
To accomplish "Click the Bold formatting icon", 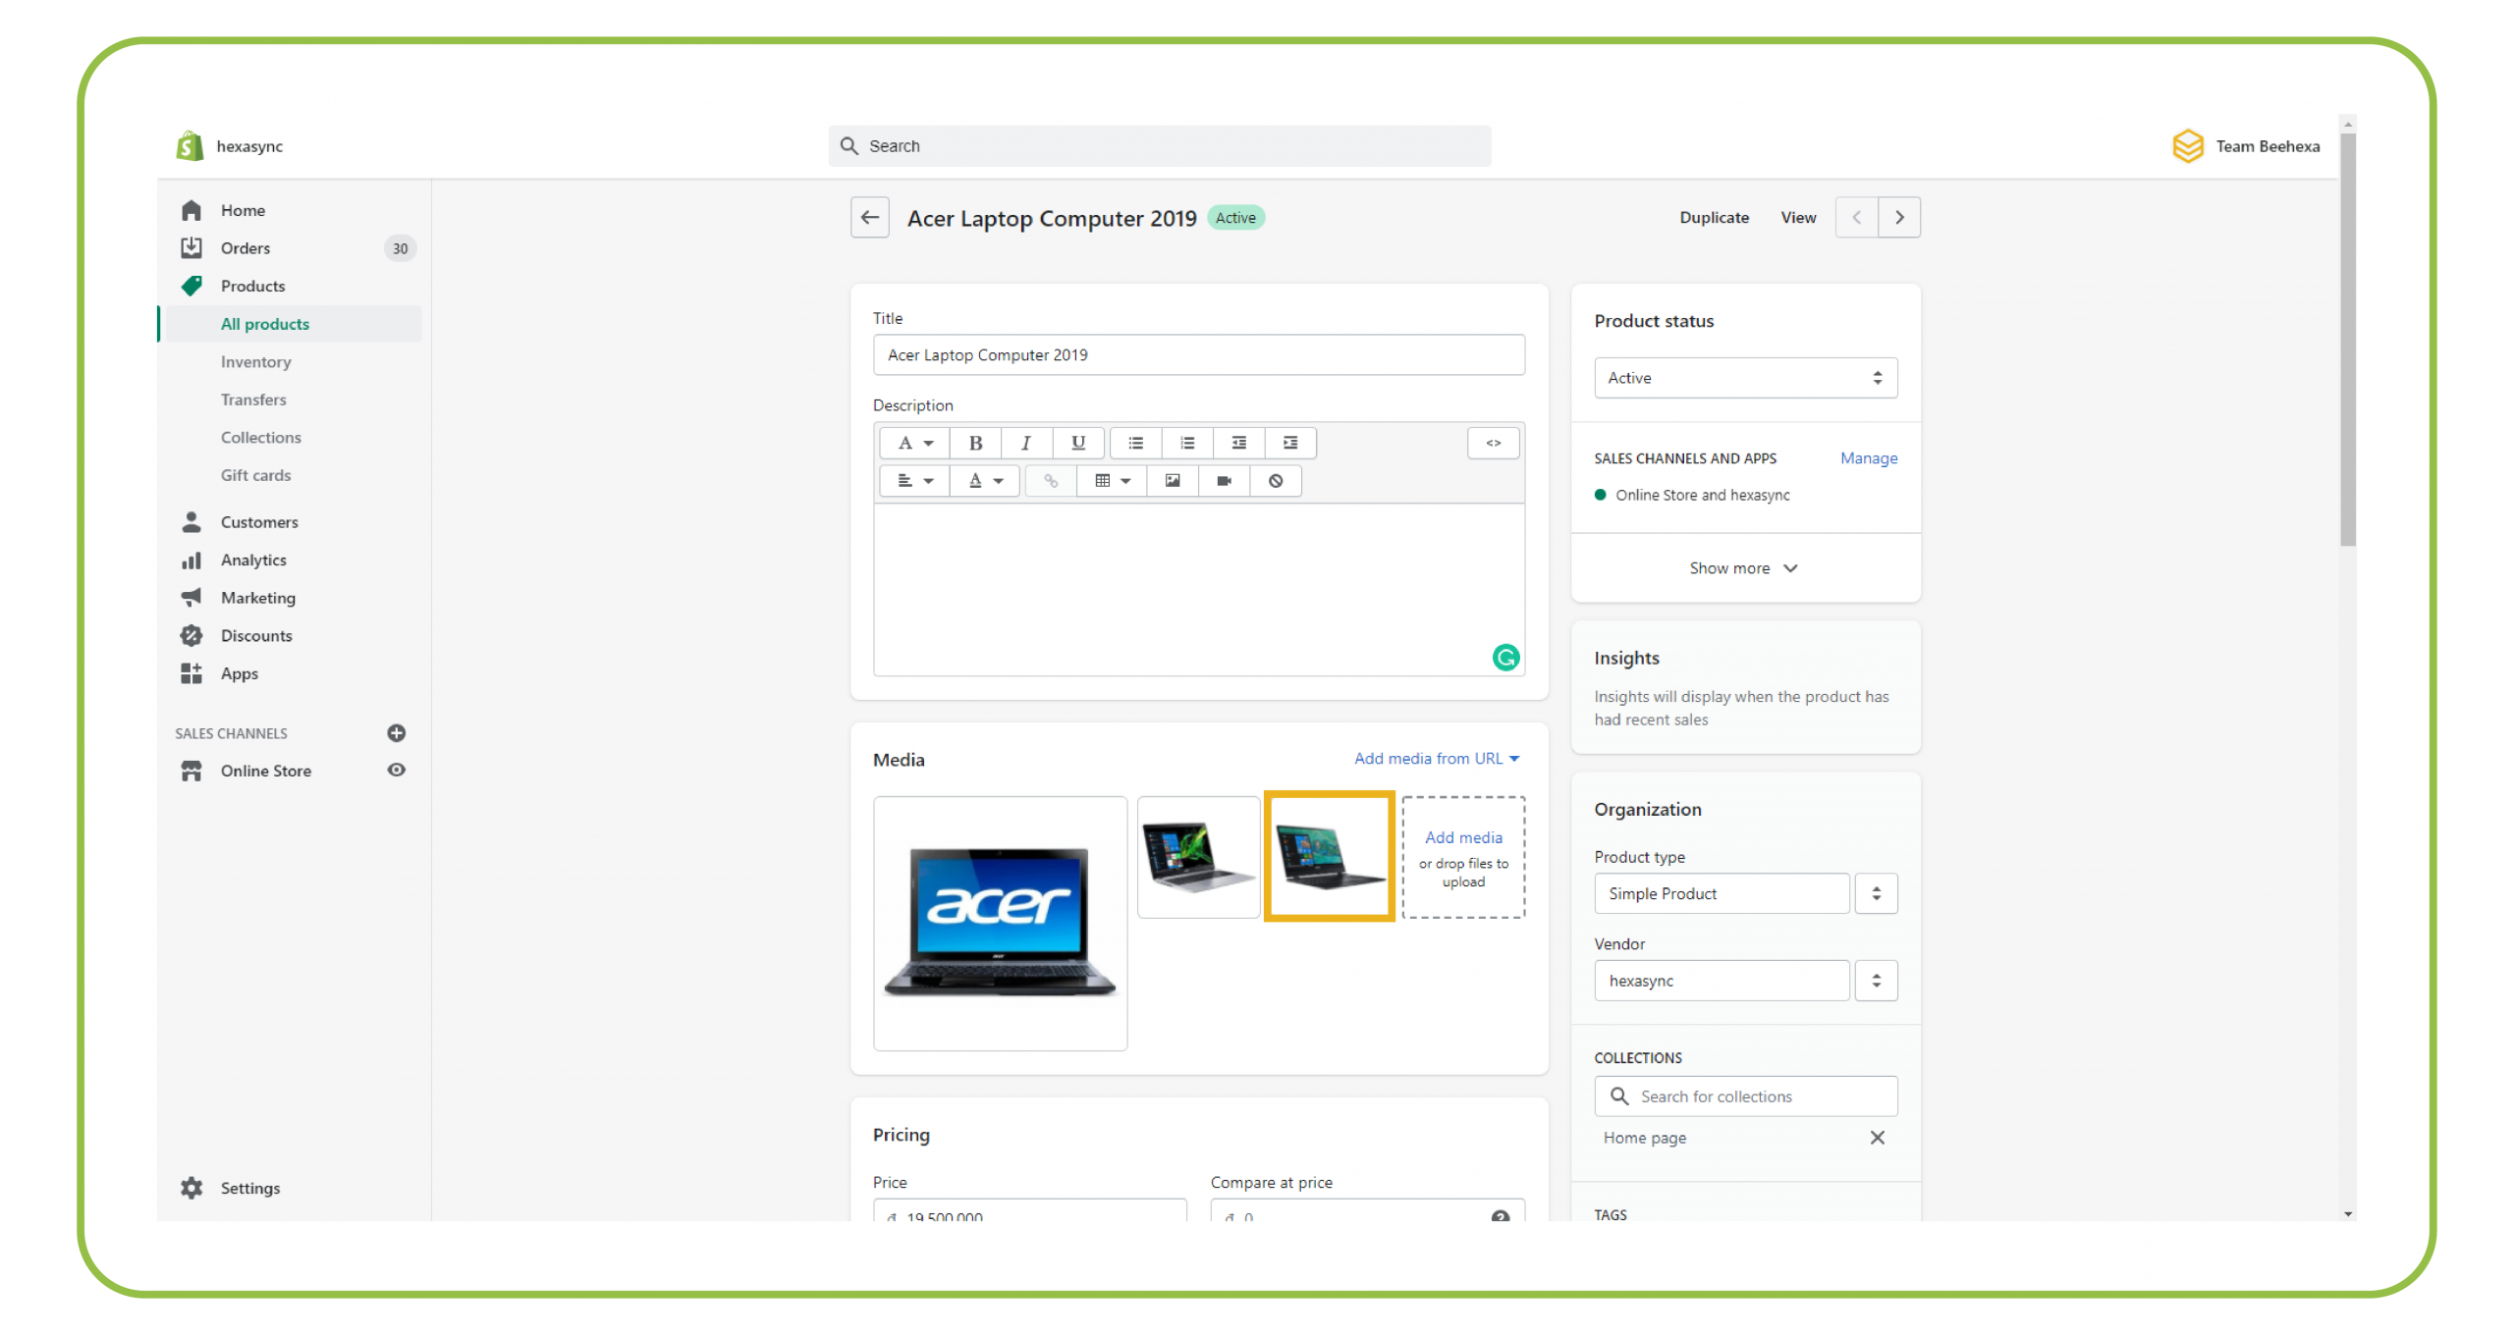I will (976, 443).
